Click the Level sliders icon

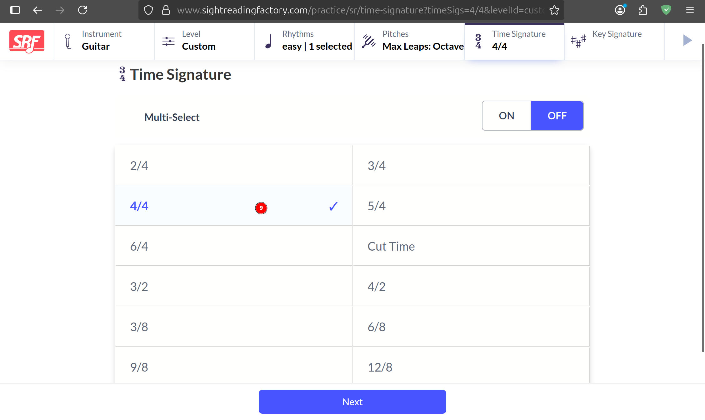click(168, 41)
